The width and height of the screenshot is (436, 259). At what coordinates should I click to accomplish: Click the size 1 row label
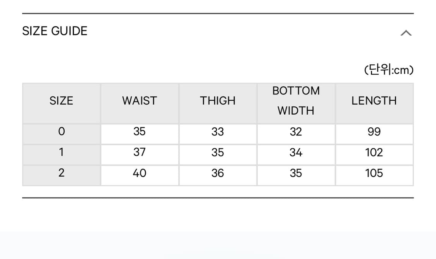[62, 152]
